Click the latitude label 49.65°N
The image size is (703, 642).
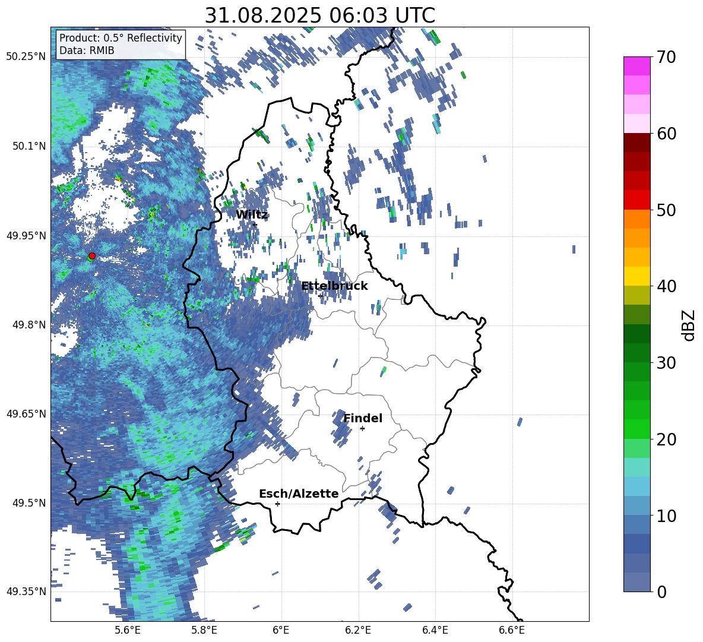[26, 414]
